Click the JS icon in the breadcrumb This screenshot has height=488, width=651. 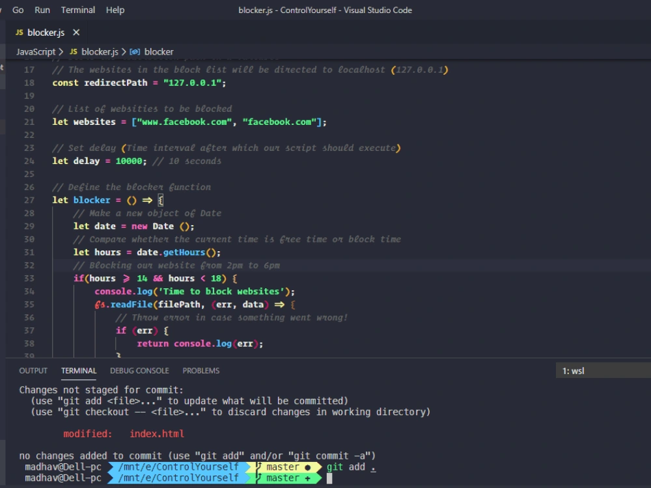pyautogui.click(x=74, y=52)
